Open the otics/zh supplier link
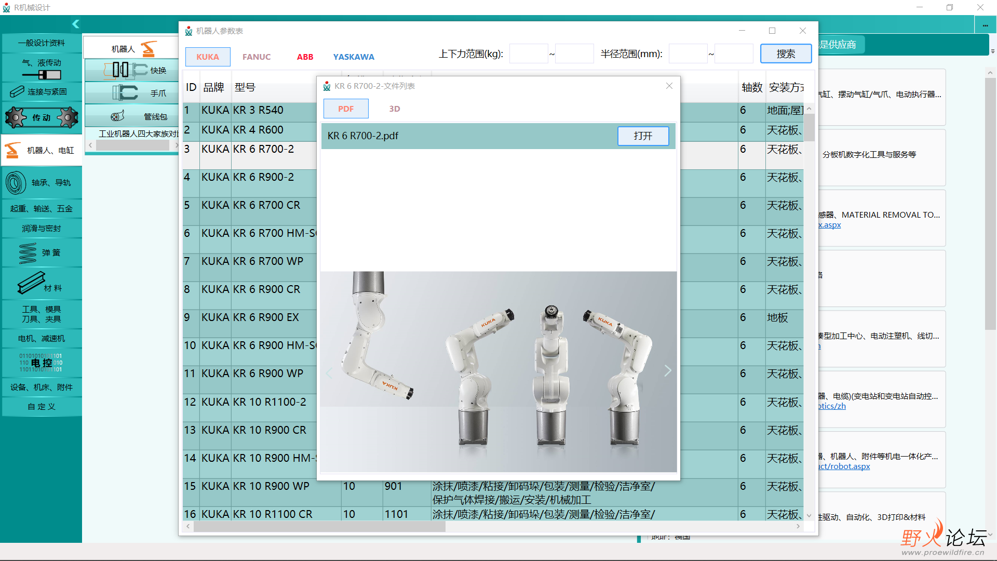Viewport: 997px width, 561px height. [x=832, y=406]
